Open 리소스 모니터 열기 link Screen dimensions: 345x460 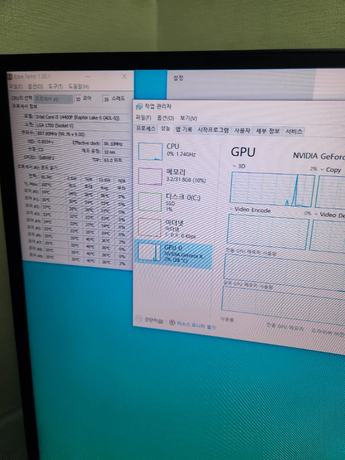point(192,324)
